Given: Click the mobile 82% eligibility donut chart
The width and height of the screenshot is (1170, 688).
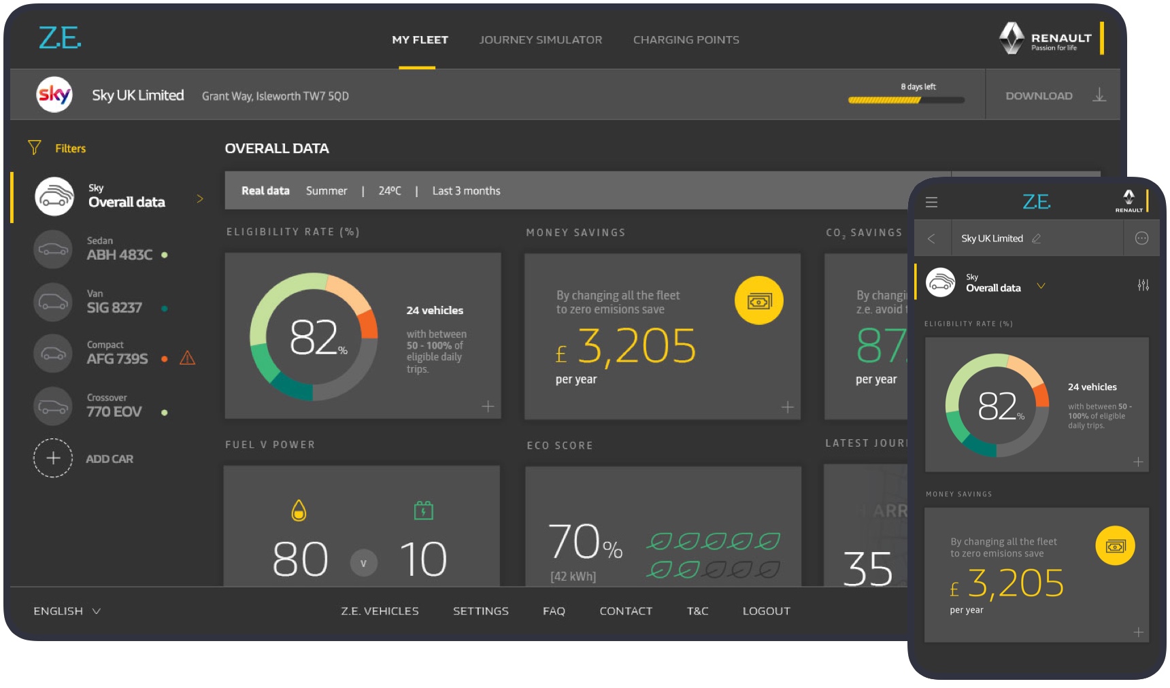Looking at the screenshot, I should 997,405.
